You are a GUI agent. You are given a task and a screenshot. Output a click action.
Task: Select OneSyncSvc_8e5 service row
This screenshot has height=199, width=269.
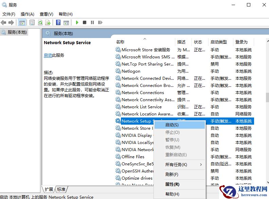[134, 164]
